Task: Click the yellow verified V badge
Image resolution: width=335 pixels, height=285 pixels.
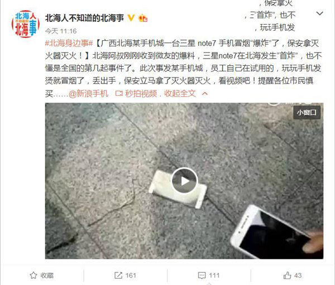Action: click(131, 18)
